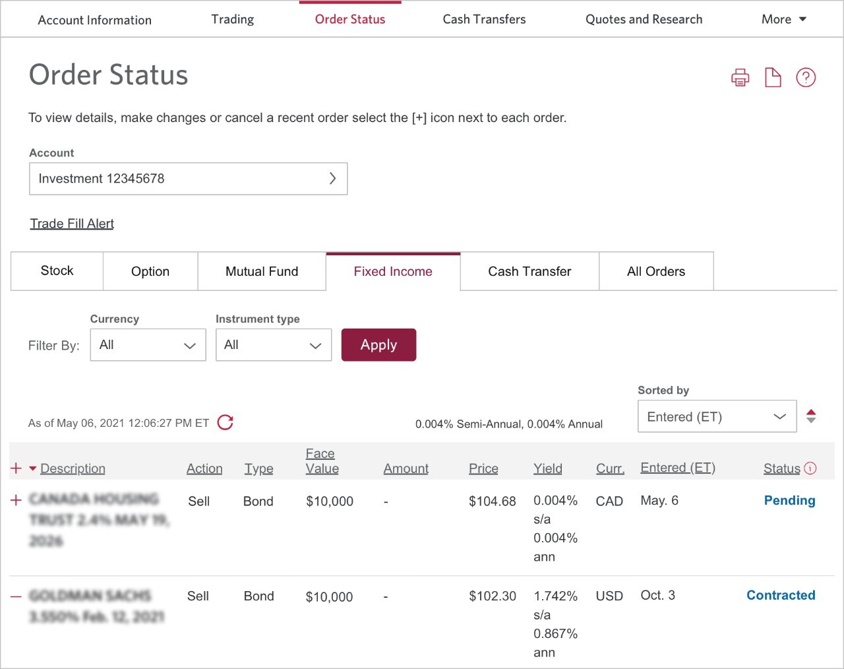Open the Instrument type filter dropdown
The image size is (844, 669).
pos(274,345)
